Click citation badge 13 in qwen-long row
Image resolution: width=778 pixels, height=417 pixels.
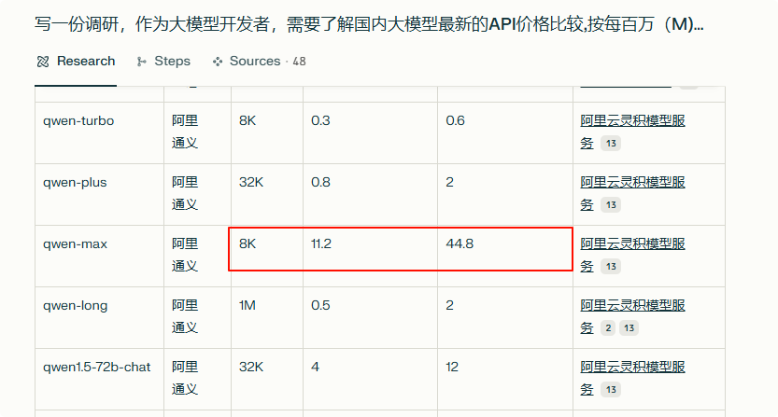pos(629,327)
